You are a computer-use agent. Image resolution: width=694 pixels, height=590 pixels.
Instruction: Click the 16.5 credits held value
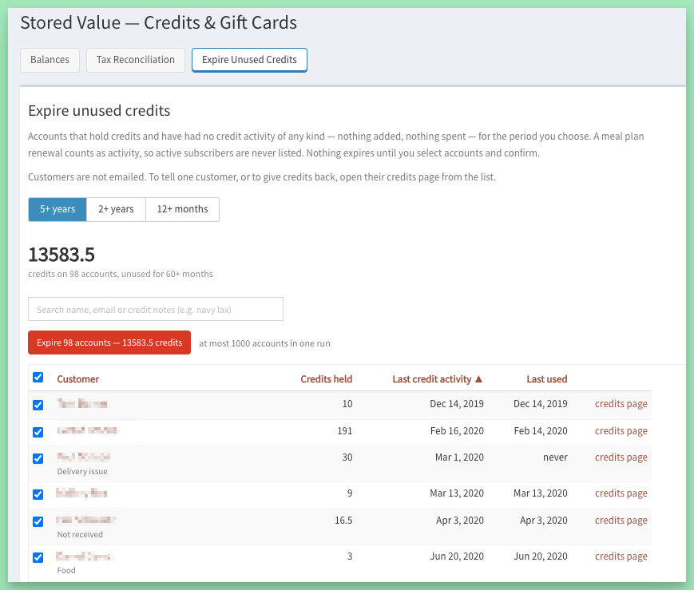click(343, 520)
